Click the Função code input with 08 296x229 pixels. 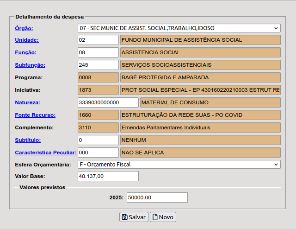click(98, 52)
